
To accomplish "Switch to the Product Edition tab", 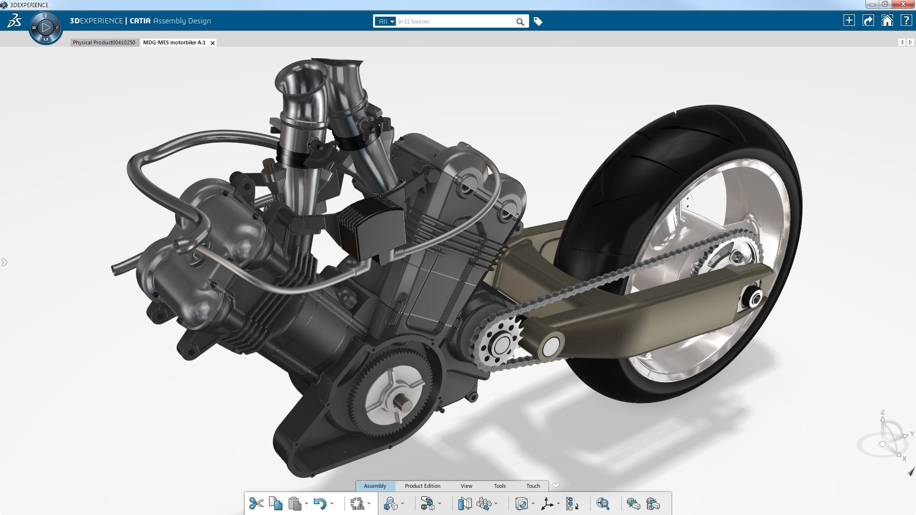I will (x=422, y=486).
